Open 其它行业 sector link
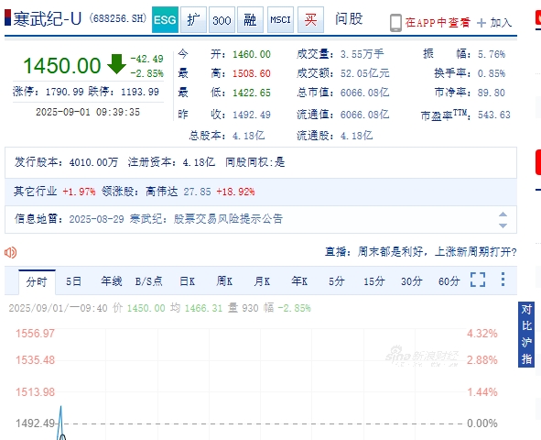 [35, 192]
